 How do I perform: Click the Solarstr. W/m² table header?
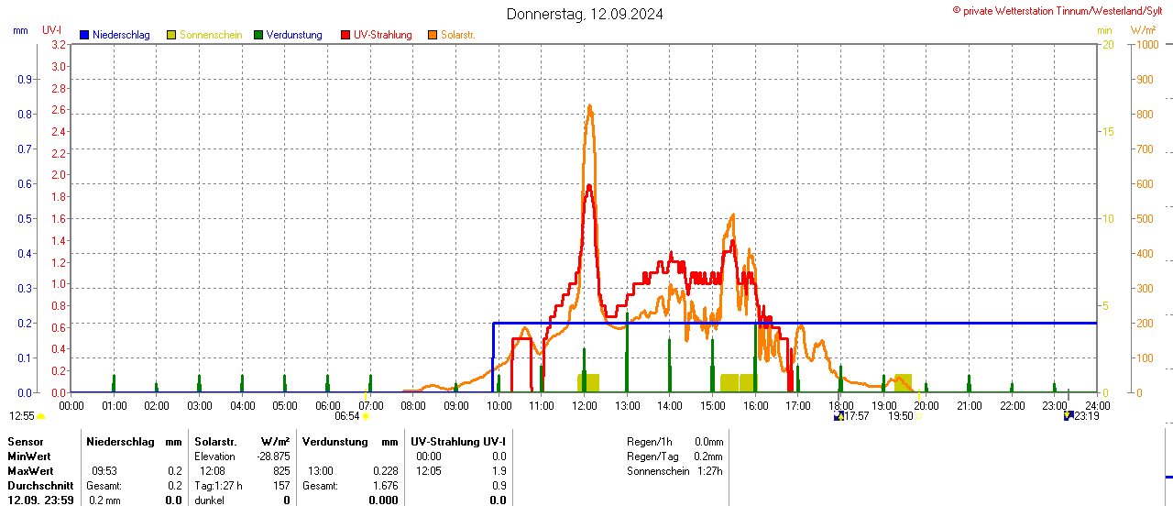(242, 442)
